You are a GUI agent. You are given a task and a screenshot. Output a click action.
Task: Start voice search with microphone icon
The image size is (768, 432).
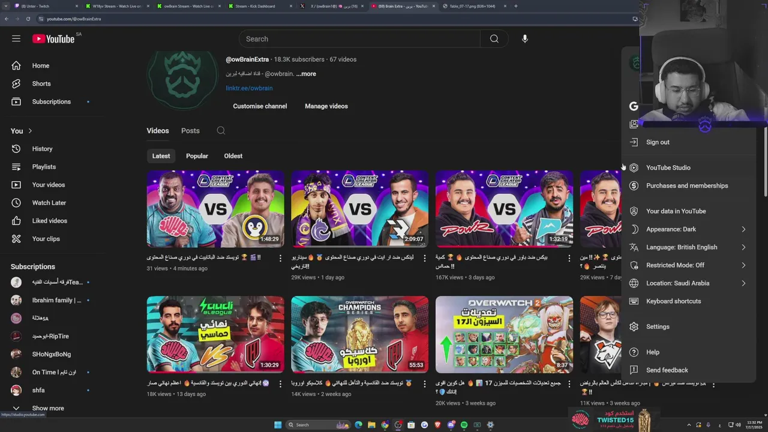coord(525,39)
